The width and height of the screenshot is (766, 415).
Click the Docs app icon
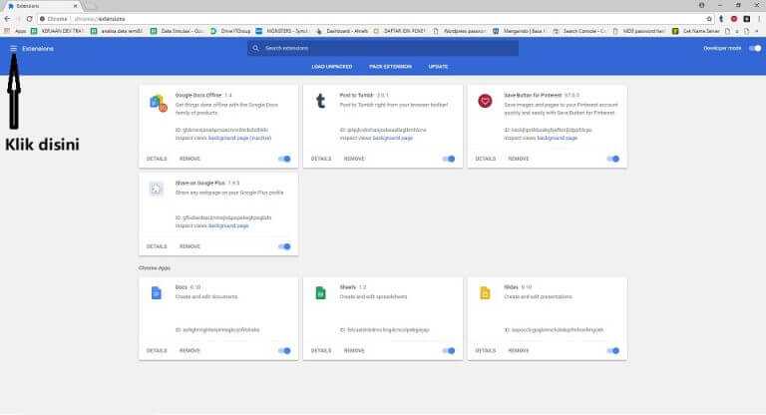(x=157, y=292)
